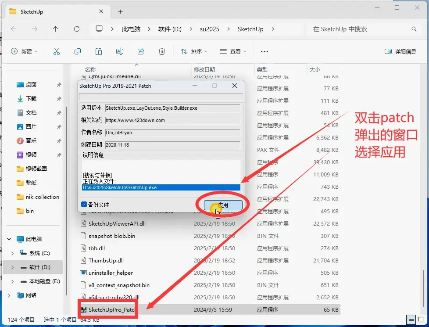Click the Paste clipboard icon
429x327 pixels.
(x=99, y=51)
